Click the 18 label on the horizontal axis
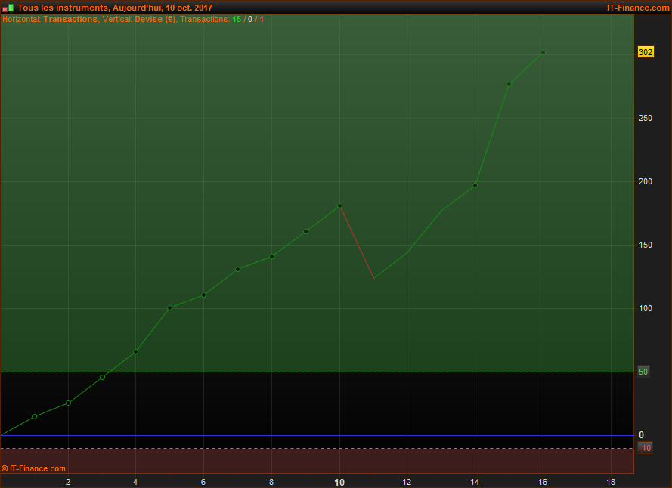 pos(611,483)
